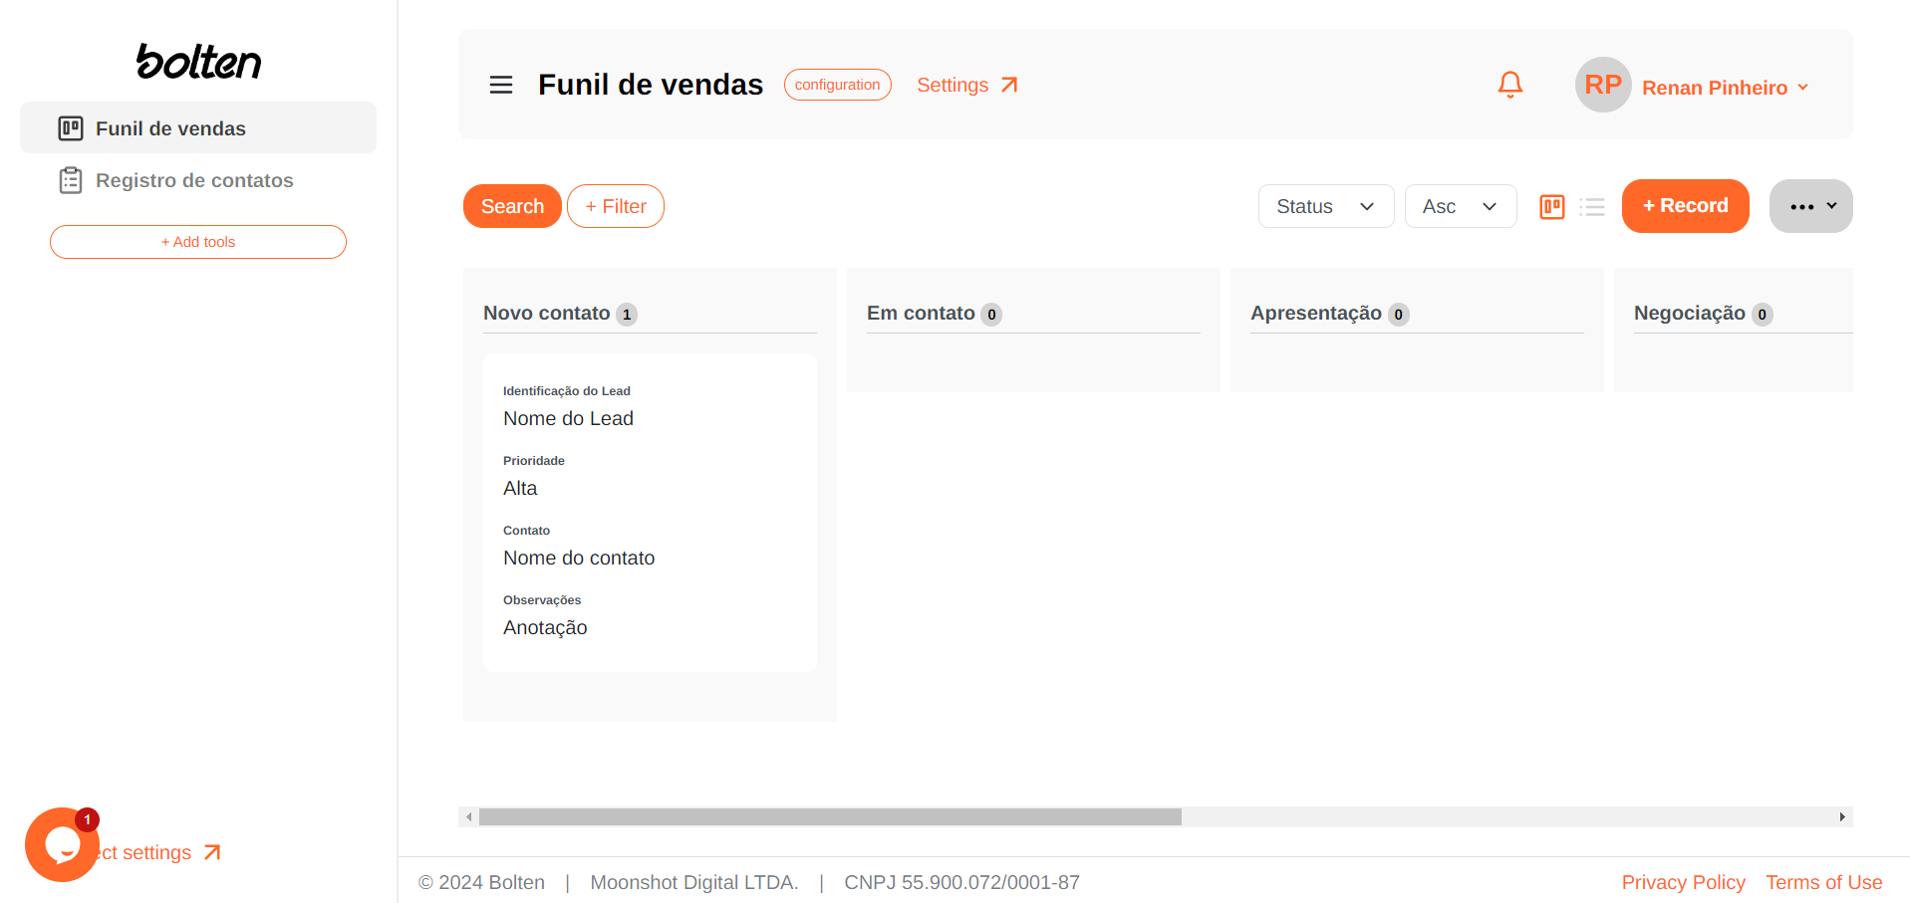Open the RP user avatar
This screenshot has height=903, width=1910.
[1603, 85]
